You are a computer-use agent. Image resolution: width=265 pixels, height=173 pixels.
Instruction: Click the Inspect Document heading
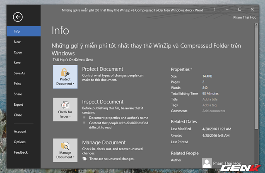[x=103, y=102]
